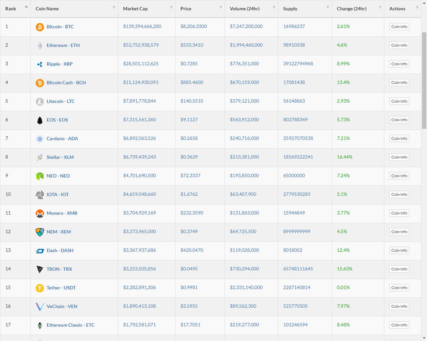Image resolution: width=427 pixels, height=341 pixels.
Task: Open the Monero - XMR link
Action: tap(62, 213)
